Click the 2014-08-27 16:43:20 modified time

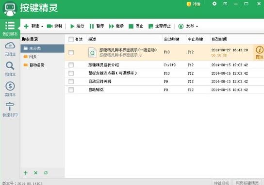[x=230, y=50]
